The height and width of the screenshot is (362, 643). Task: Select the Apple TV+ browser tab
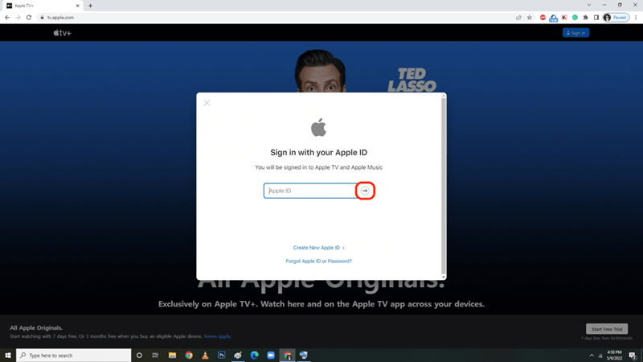pos(40,6)
